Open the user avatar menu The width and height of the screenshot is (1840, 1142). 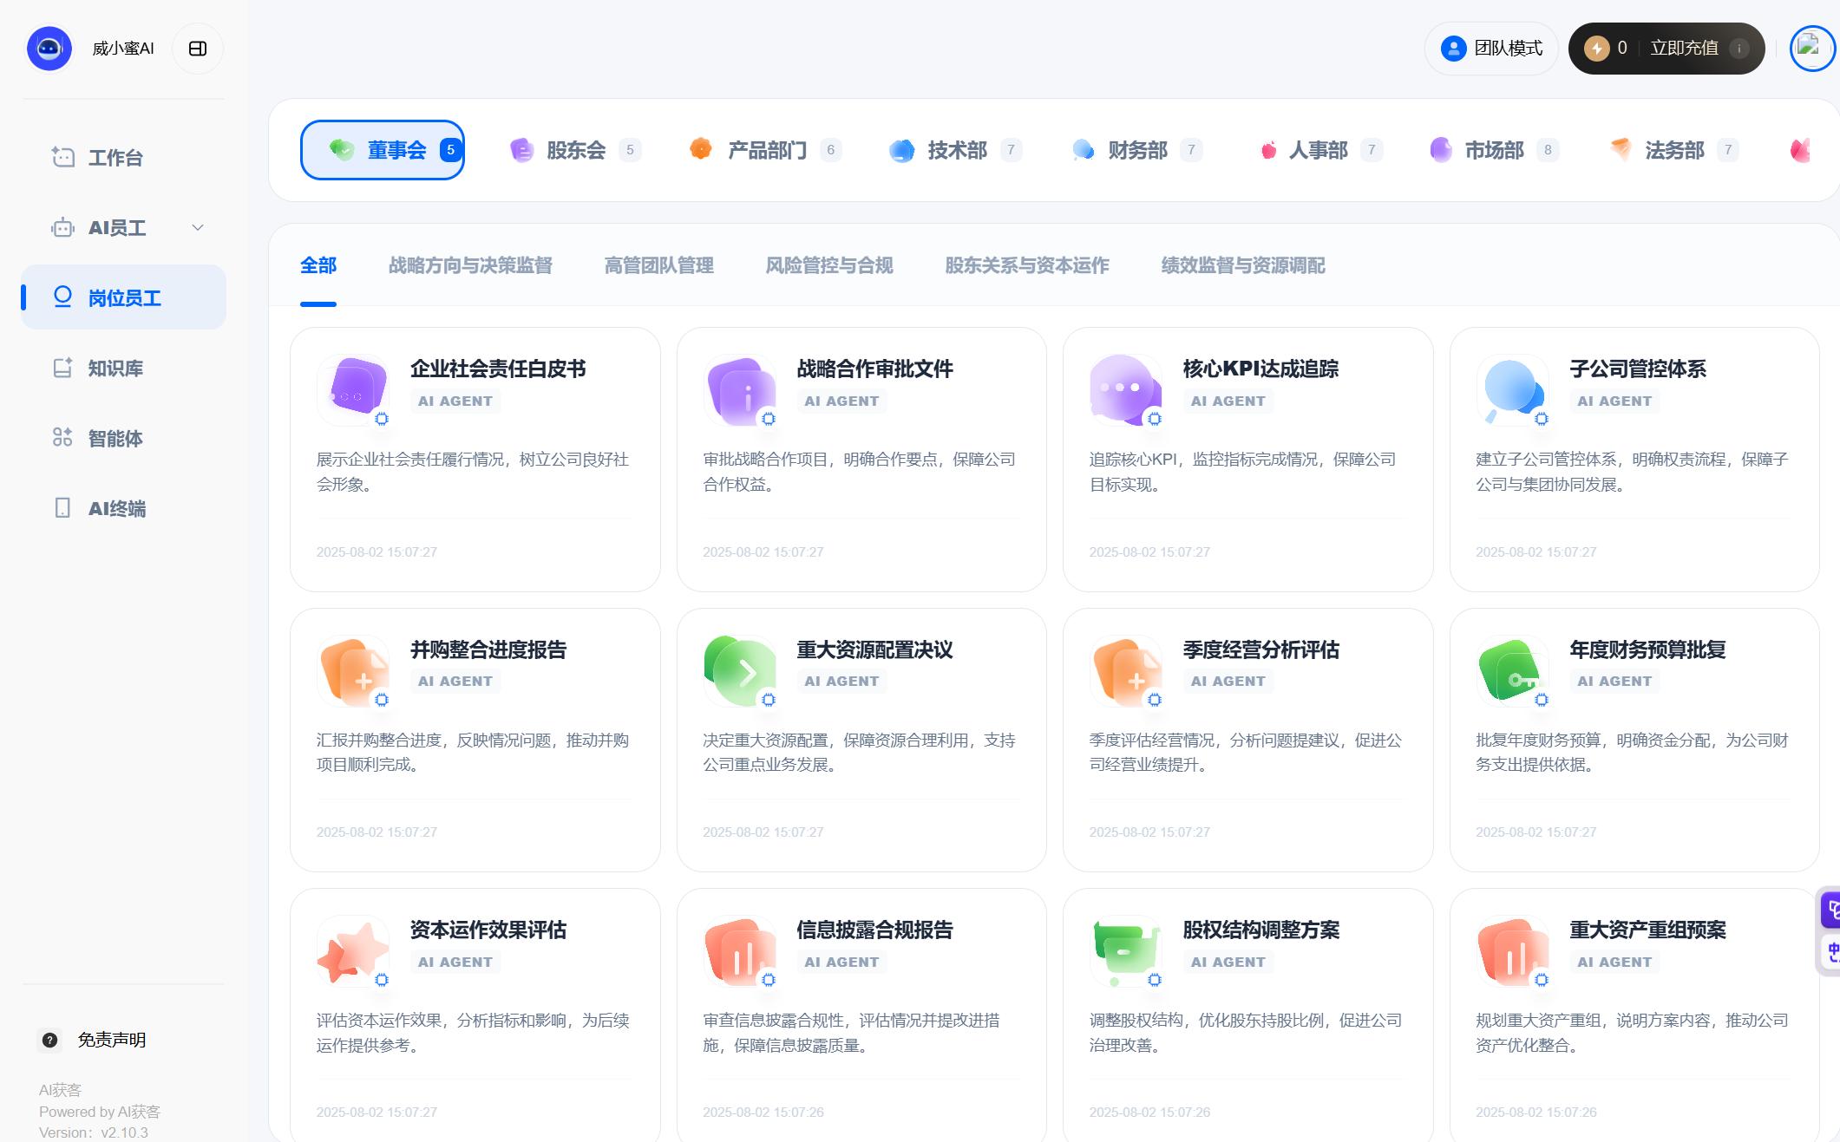coord(1812,49)
